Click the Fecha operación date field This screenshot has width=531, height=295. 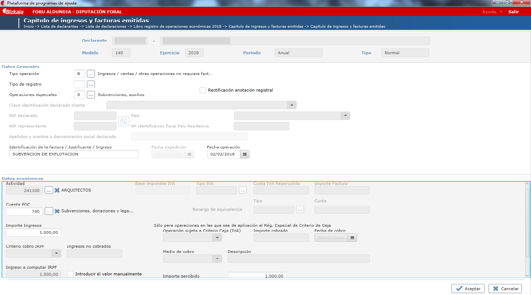224,154
